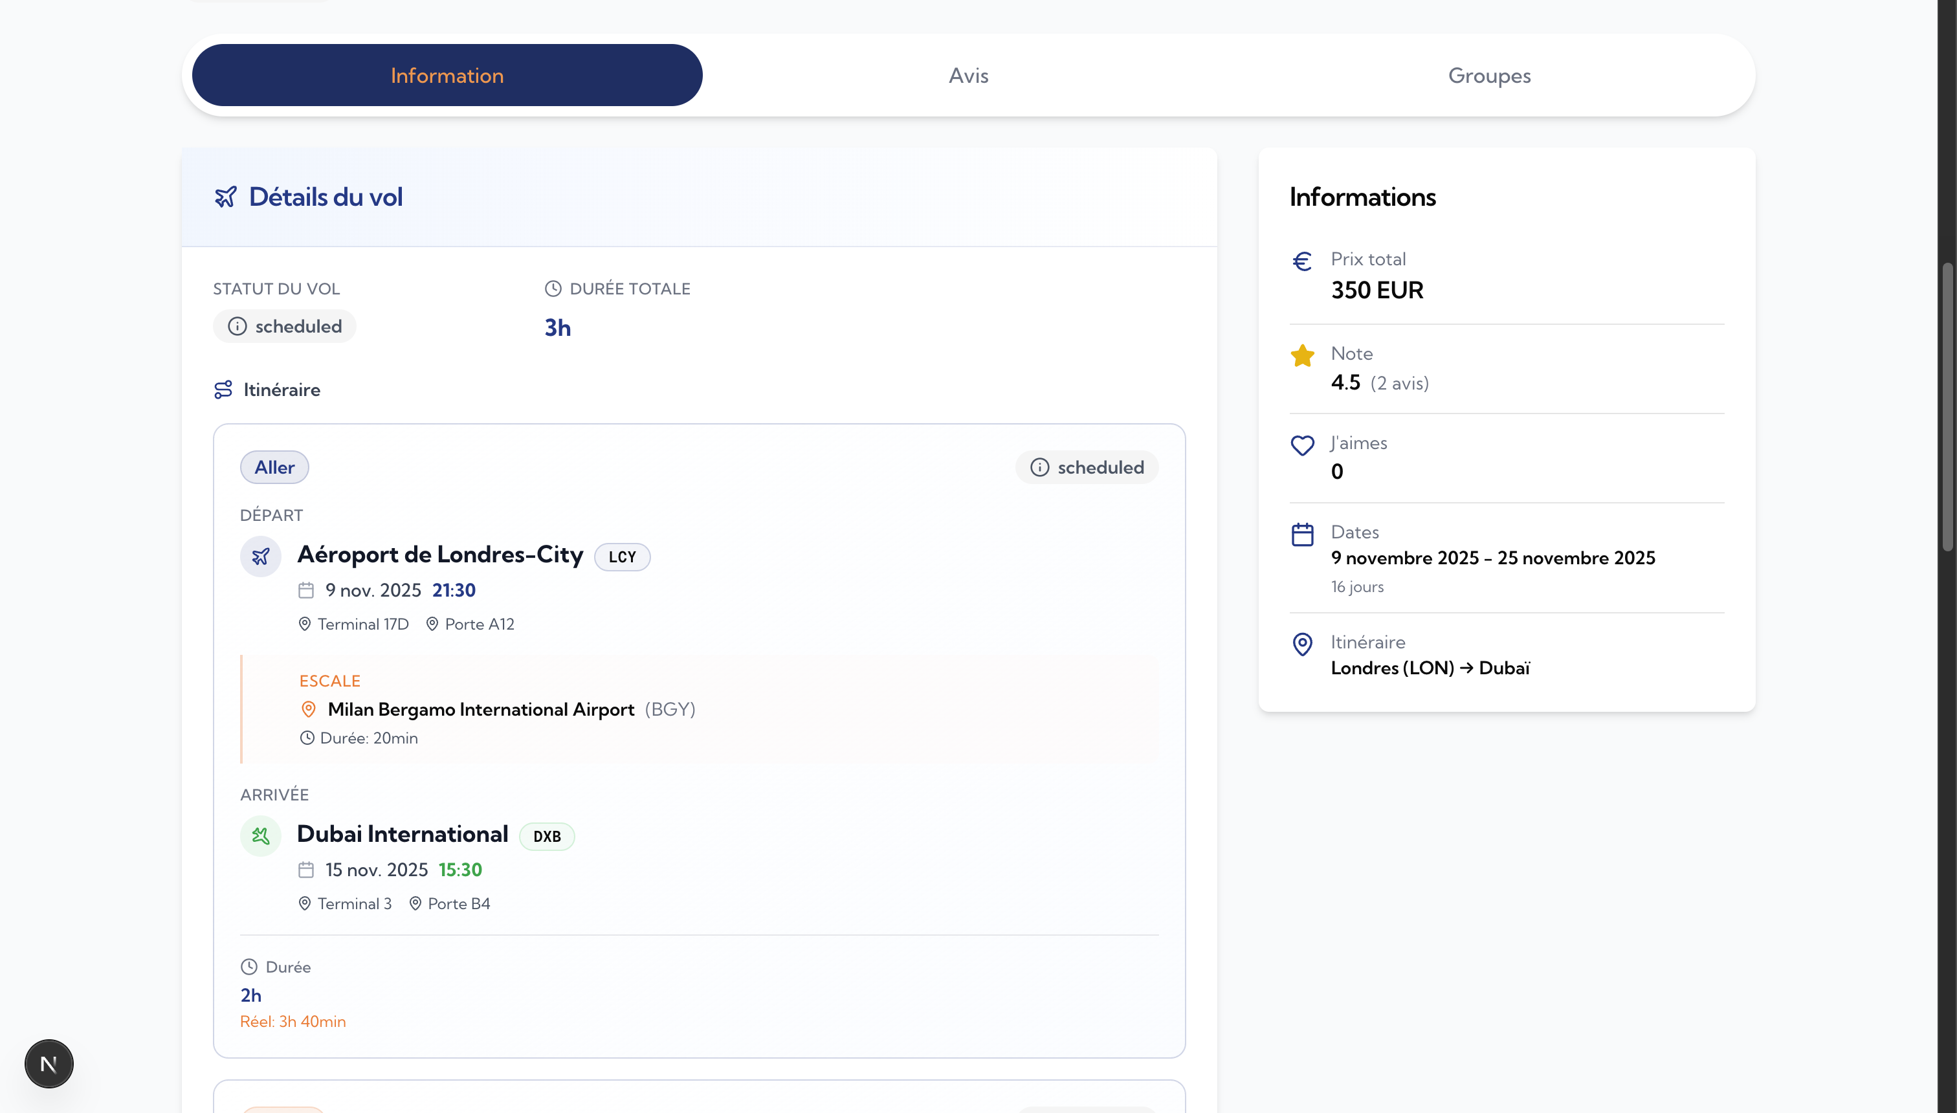
Task: Click the location pin icon in Informations Itinéraire
Action: (1303, 645)
